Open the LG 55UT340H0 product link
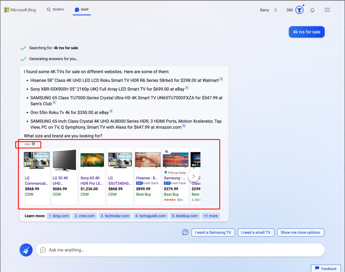Screen dimensions: 345x272 (120, 181)
